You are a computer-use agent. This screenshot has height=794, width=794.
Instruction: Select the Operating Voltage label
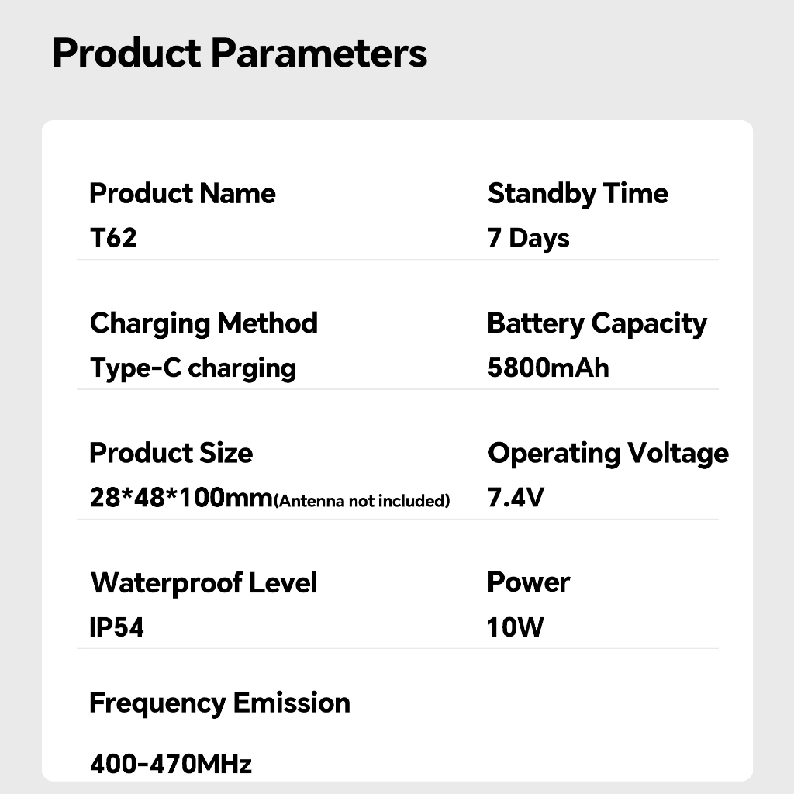point(608,453)
